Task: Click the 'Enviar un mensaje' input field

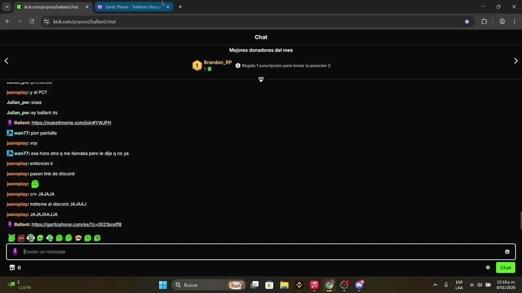Action: pos(261,252)
